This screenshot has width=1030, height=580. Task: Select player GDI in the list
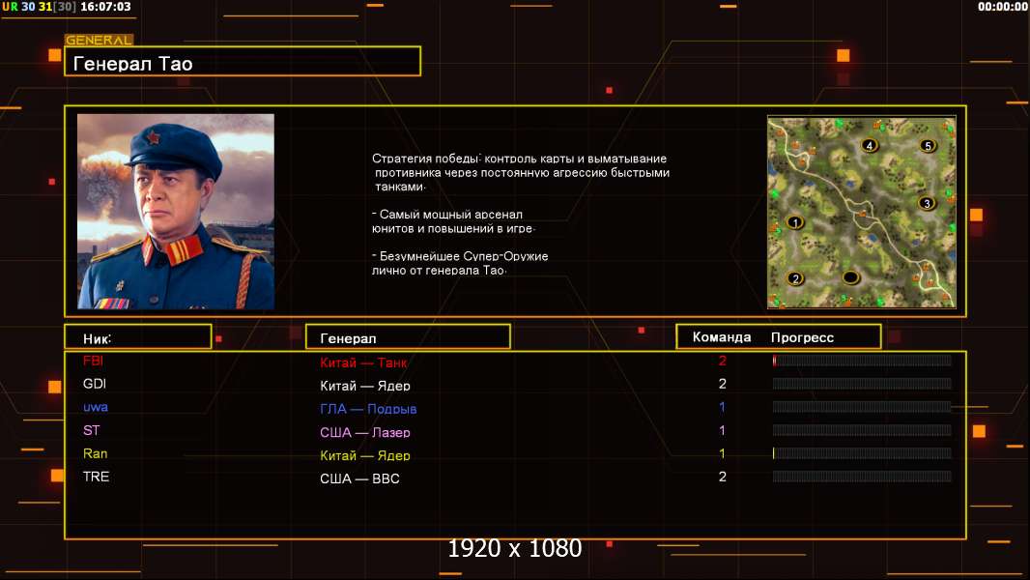(95, 384)
